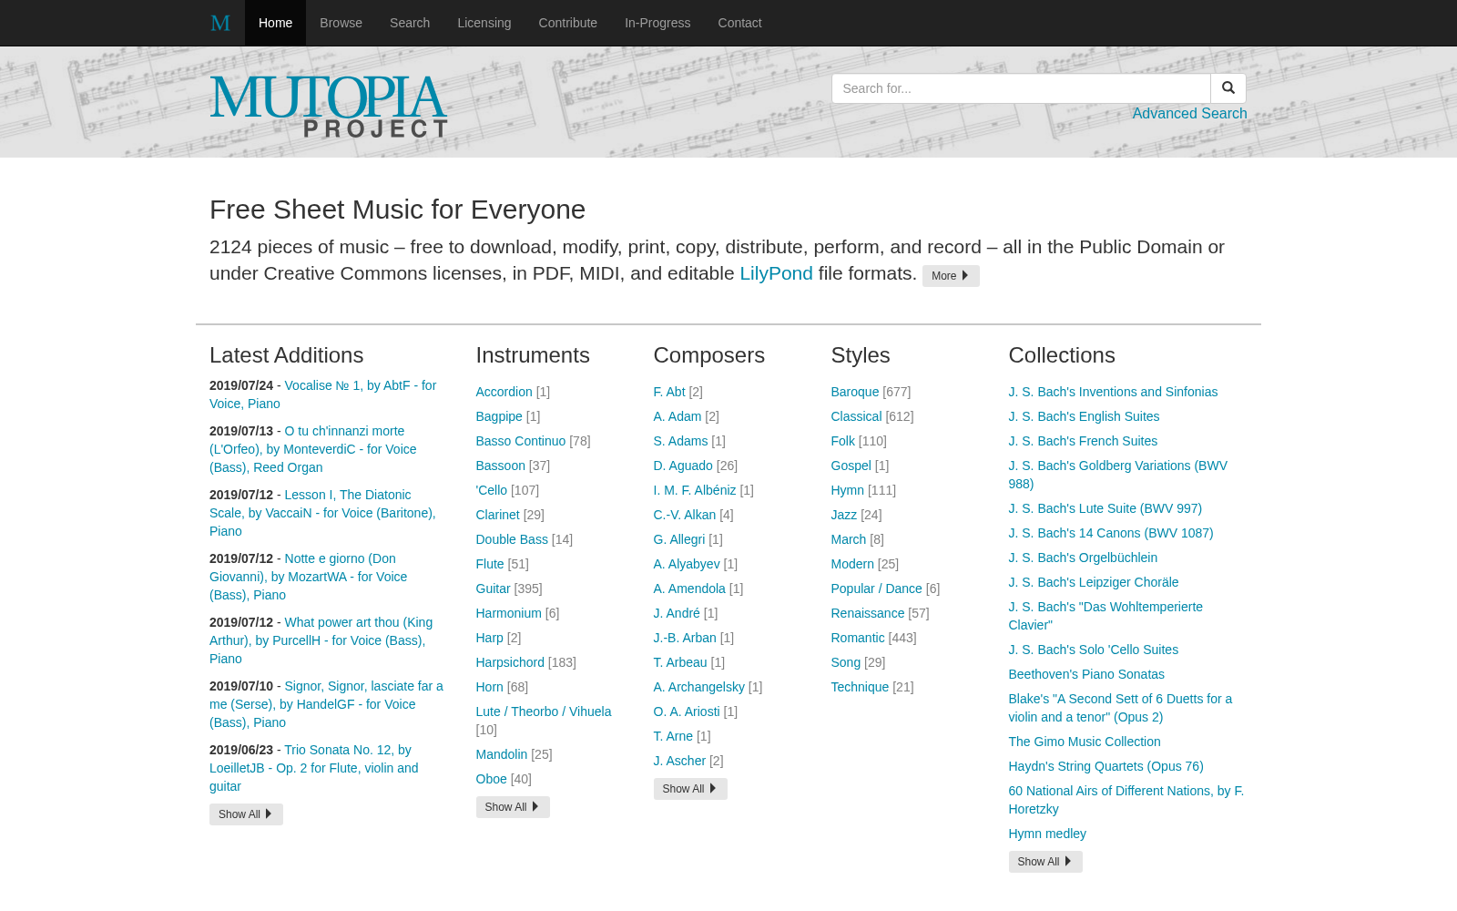This screenshot has width=1457, height=911.
Task: Open composer A. Archangelsky link
Action: pyautogui.click(x=698, y=687)
